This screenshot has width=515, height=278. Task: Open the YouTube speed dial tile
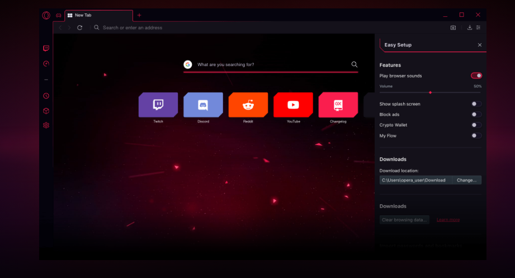tap(294, 105)
